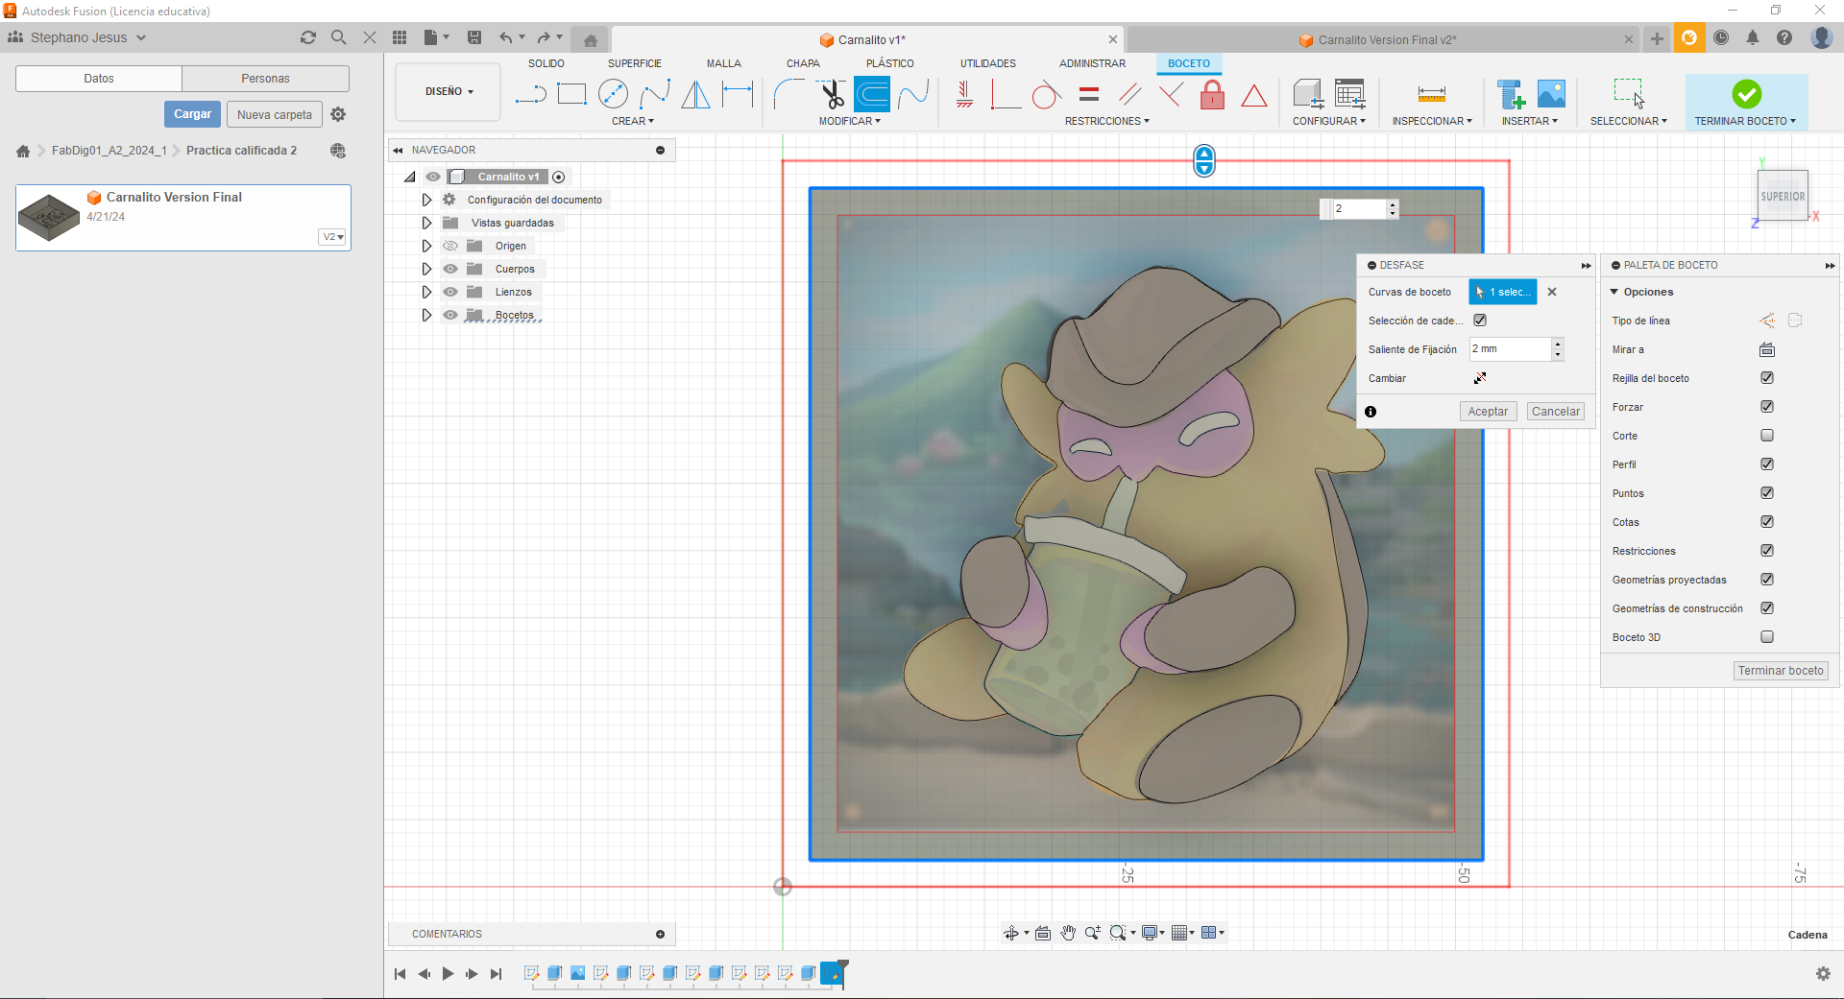Switch to the CHAPA tab
The image size is (1844, 999).
pyautogui.click(x=803, y=63)
